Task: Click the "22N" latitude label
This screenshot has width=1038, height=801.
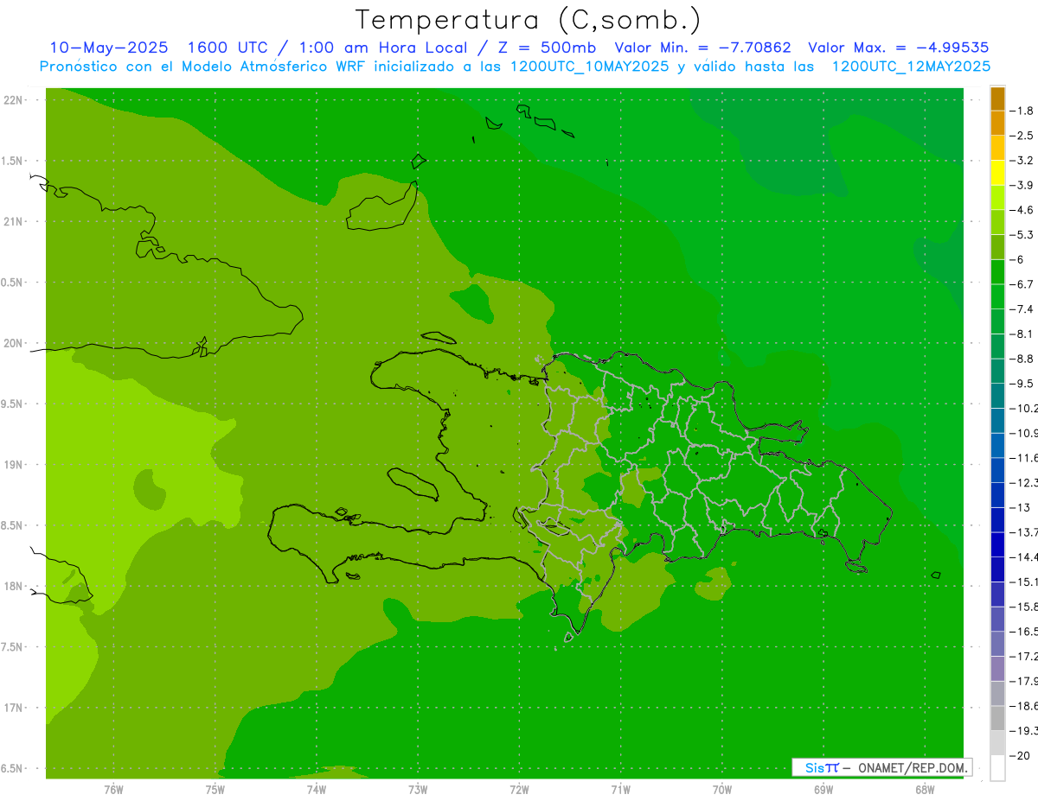Action: pos(15,99)
